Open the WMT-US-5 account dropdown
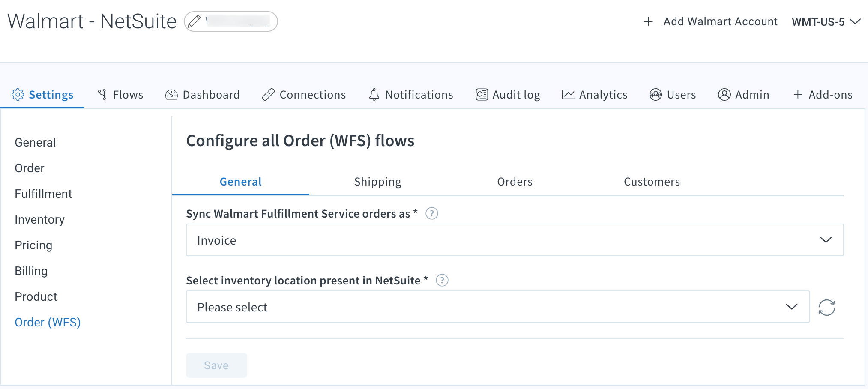The height and width of the screenshot is (389, 868). click(x=826, y=22)
